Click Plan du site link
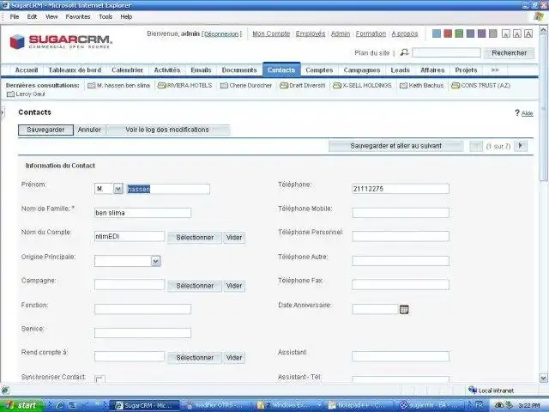 [371, 53]
